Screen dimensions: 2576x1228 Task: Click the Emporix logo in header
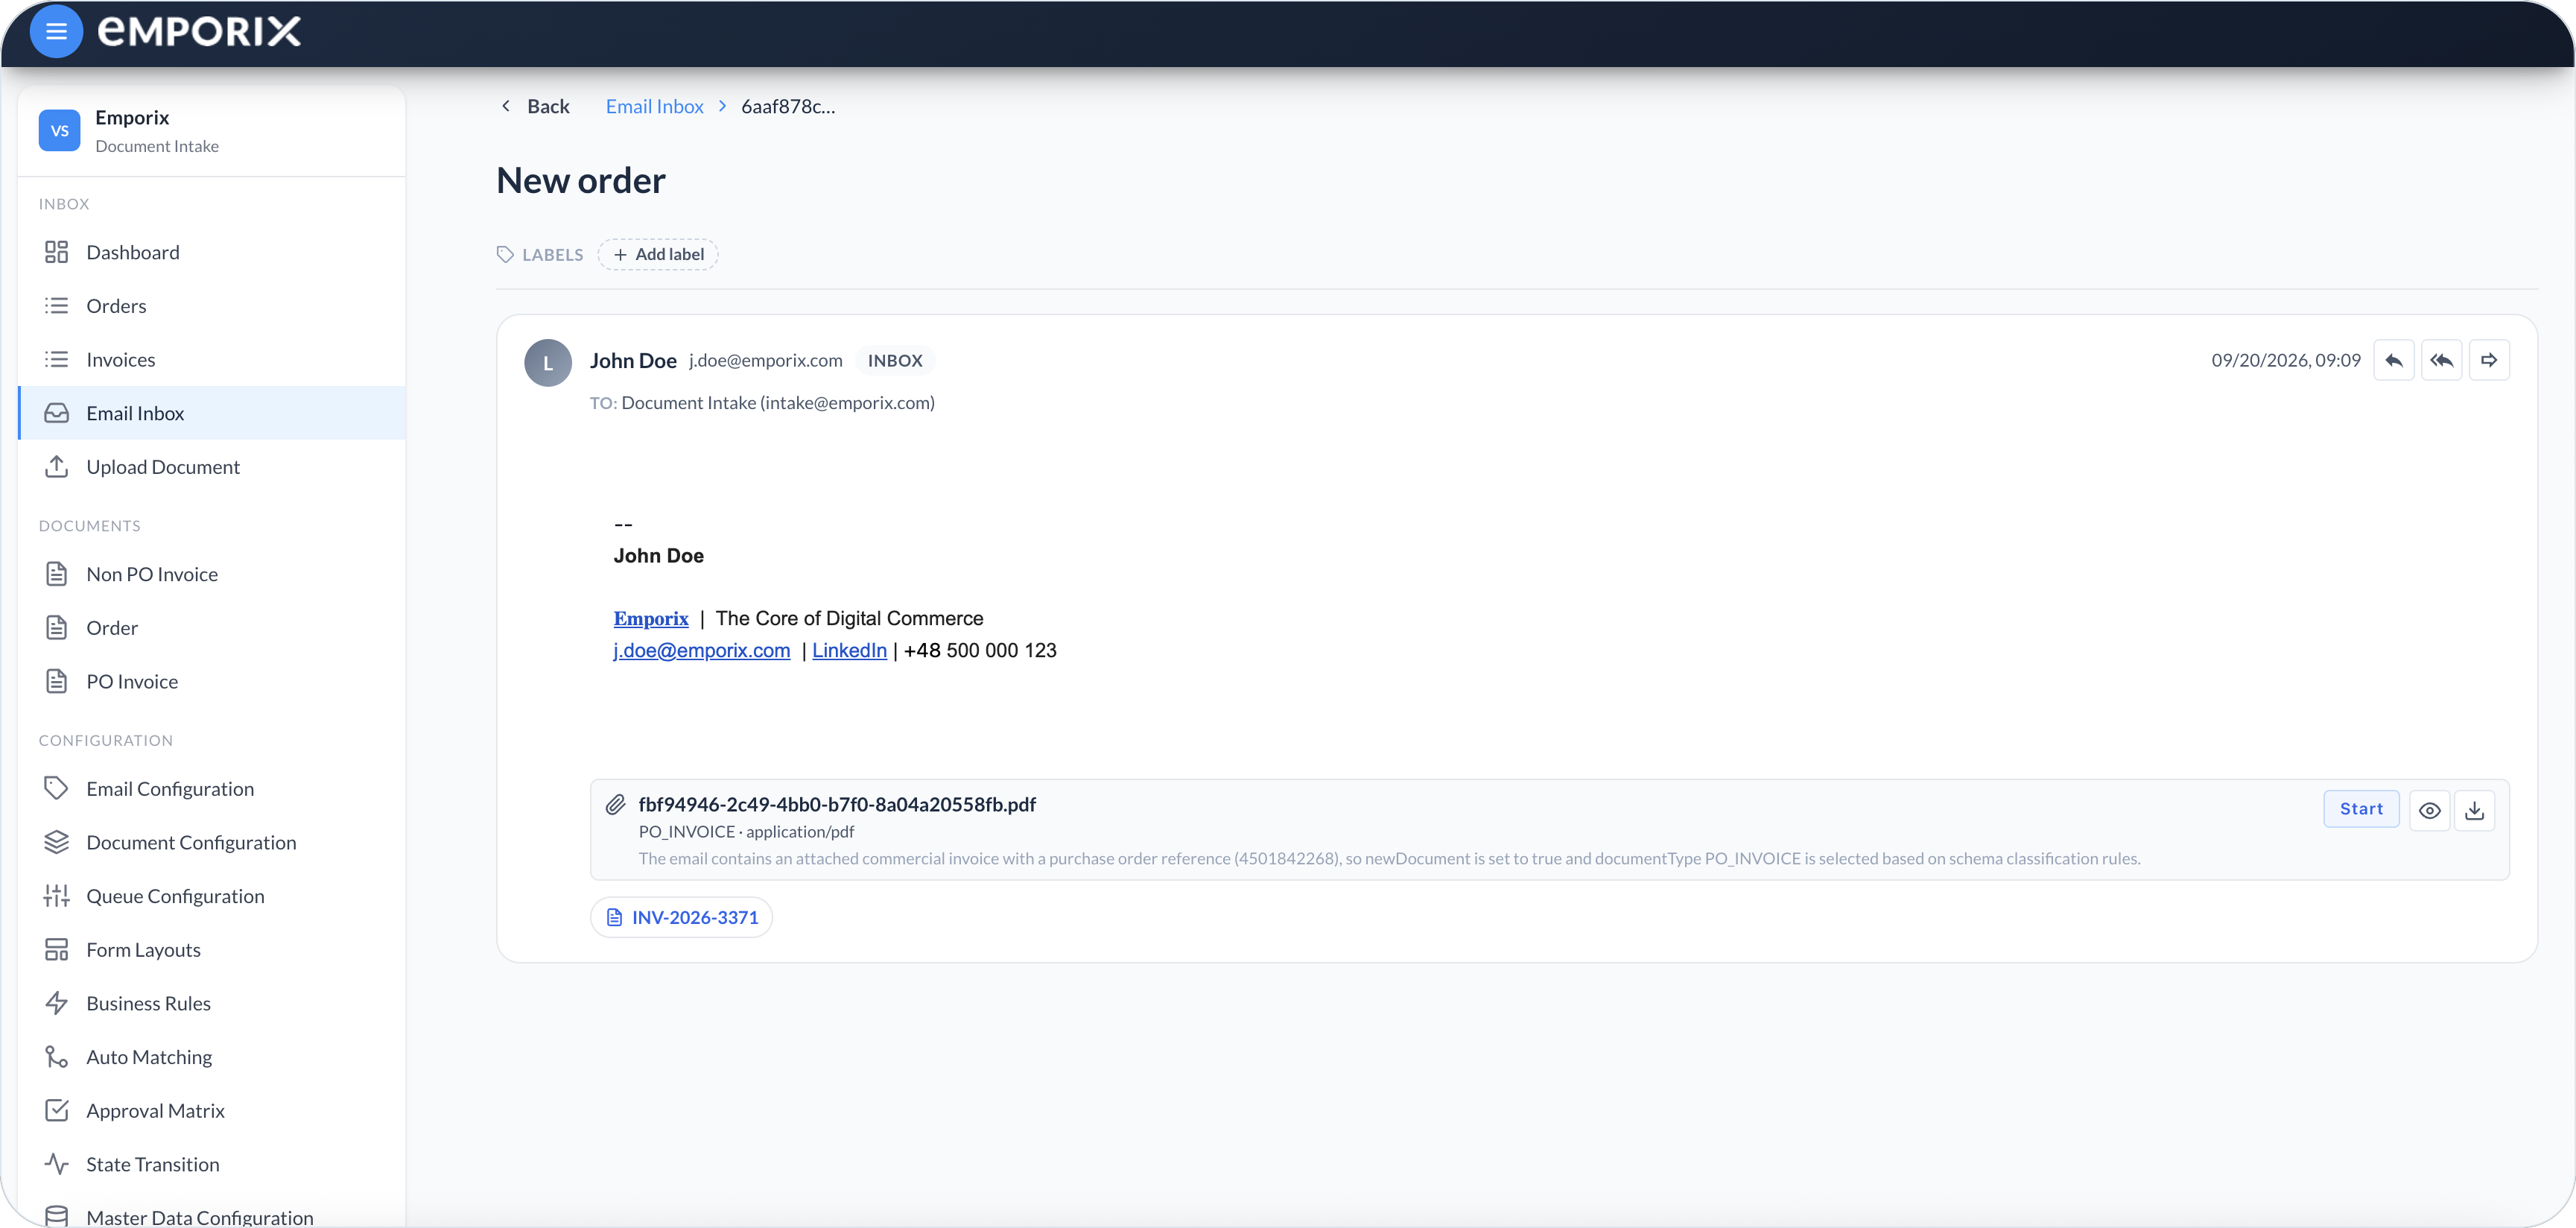199,32
